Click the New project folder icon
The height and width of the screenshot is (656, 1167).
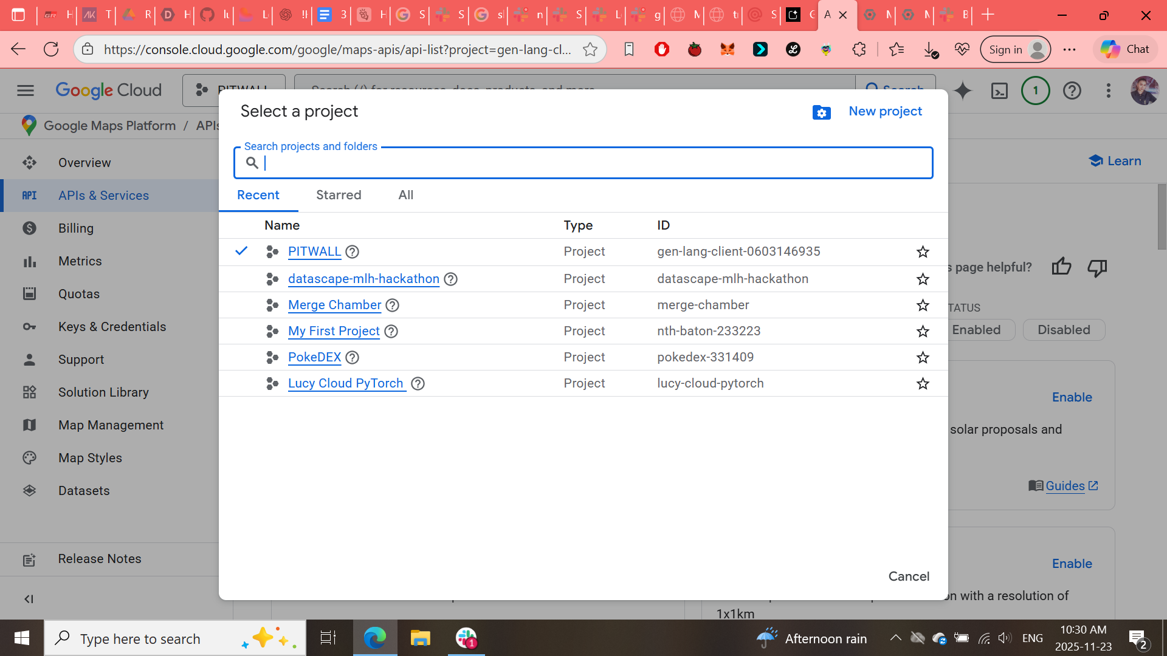coord(821,112)
